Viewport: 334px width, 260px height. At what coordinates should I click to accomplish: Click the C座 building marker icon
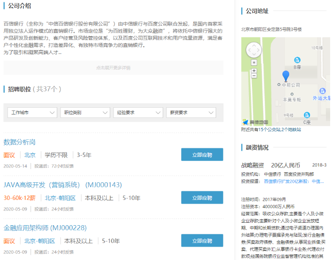307,115
